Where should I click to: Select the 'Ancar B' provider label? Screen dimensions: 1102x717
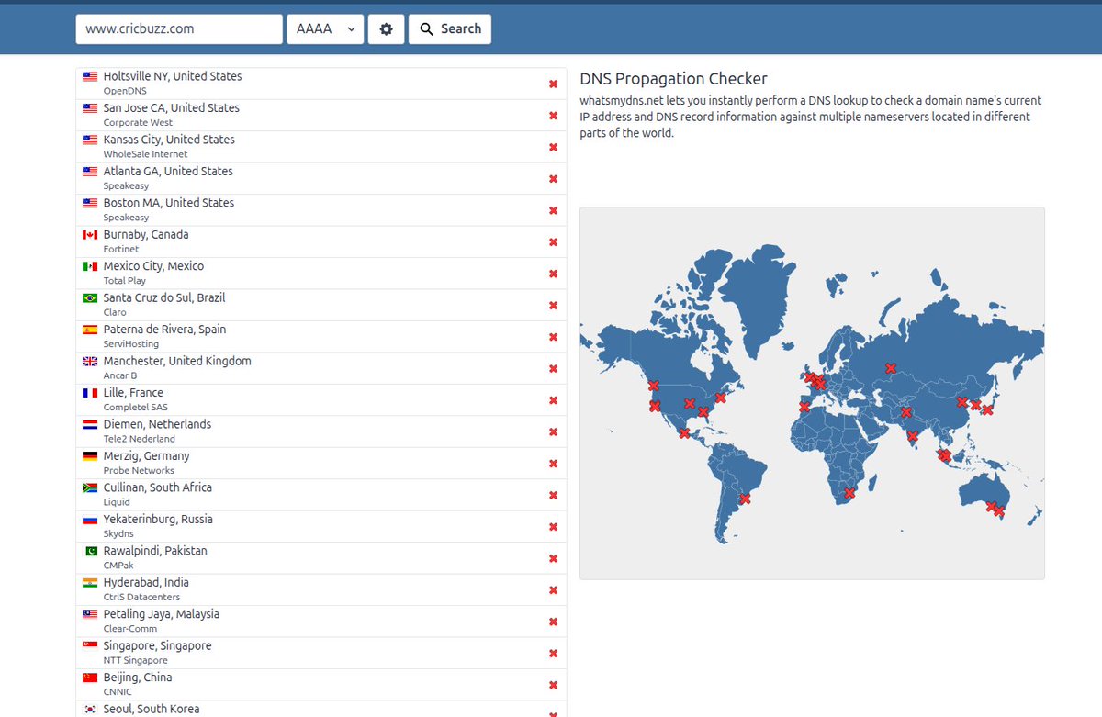(120, 375)
